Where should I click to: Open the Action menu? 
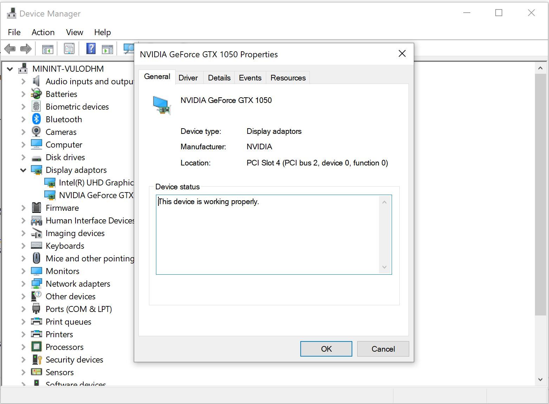click(x=43, y=32)
